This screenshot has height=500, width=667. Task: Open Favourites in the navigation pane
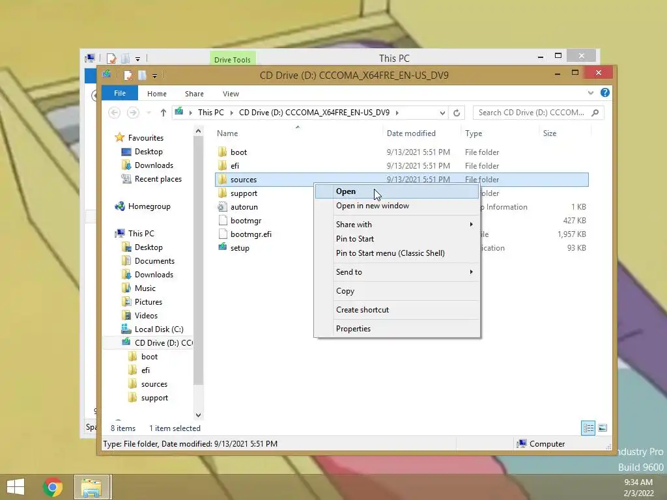click(145, 138)
